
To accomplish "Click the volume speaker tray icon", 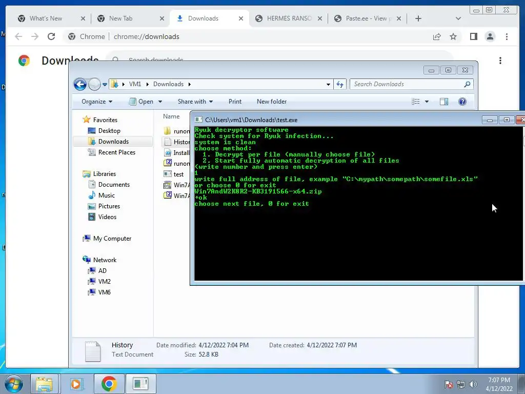I will [473, 384].
